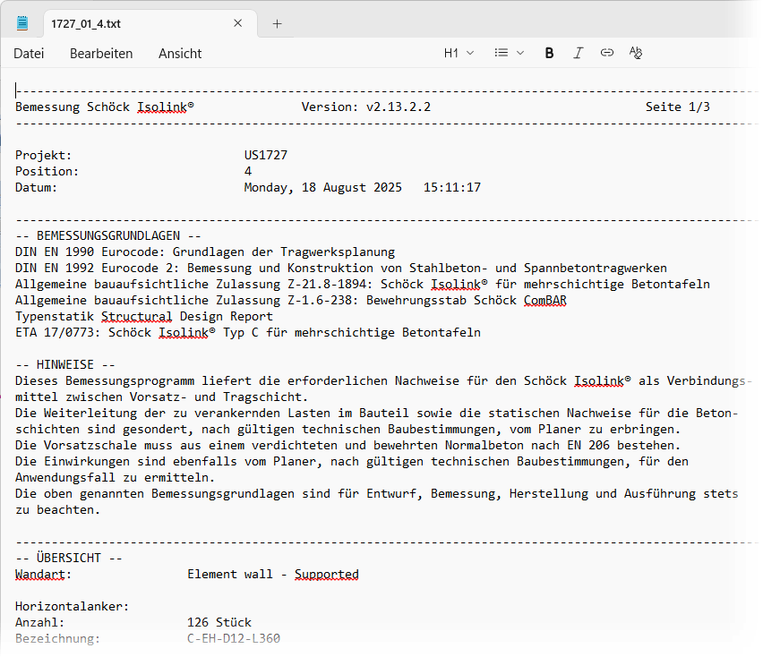Open the Datei menu
Viewport: 763px width, 657px height.
point(29,54)
